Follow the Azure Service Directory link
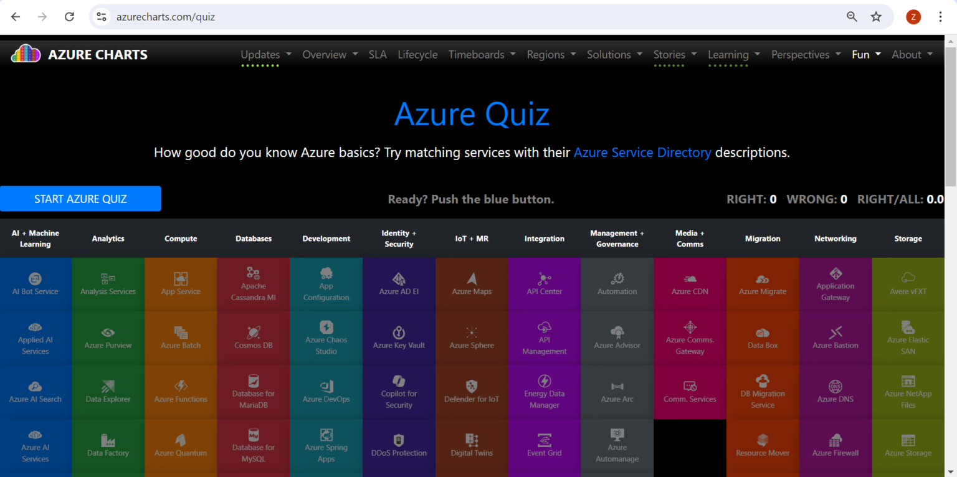The width and height of the screenshot is (957, 477). coord(642,152)
